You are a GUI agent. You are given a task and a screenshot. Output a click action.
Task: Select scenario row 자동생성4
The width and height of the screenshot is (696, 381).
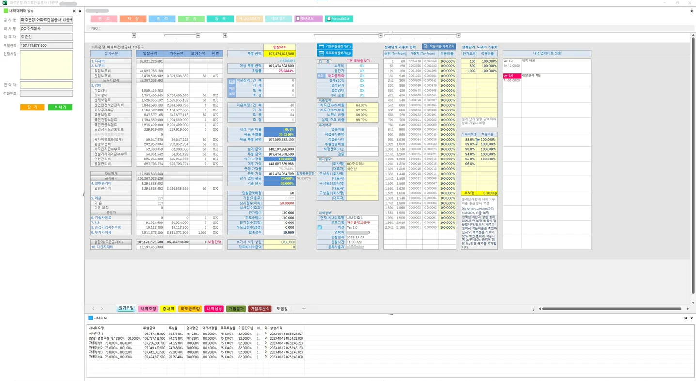click(196, 357)
